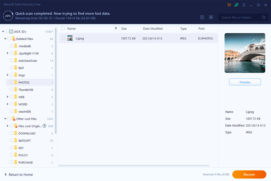Click Return to Home link
This screenshot has height=181, width=271.
(x=18, y=174)
